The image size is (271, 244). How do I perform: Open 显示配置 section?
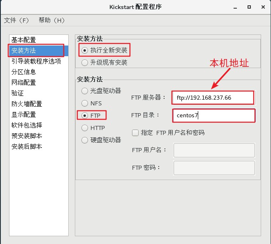pyautogui.click(x=39, y=114)
